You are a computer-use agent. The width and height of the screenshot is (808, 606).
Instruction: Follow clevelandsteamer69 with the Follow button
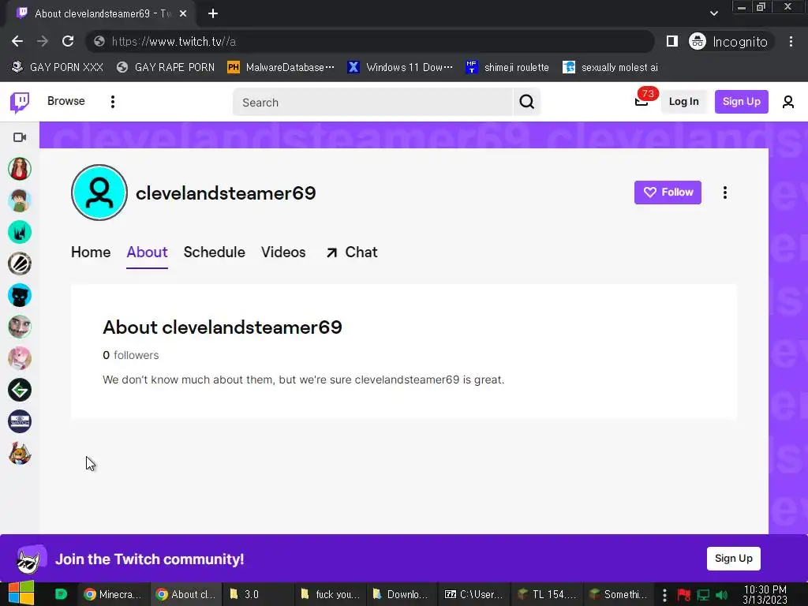(x=668, y=193)
